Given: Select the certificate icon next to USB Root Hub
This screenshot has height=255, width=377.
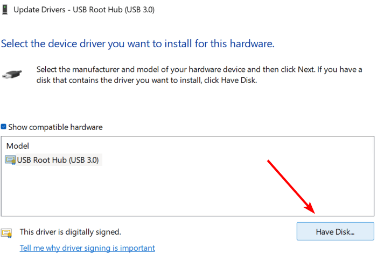Looking at the screenshot, I should pos(10,160).
